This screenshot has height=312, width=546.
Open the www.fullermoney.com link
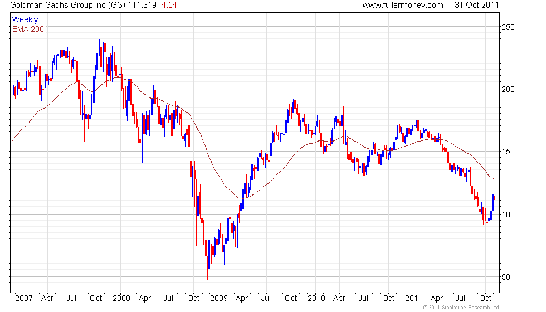click(403, 5)
